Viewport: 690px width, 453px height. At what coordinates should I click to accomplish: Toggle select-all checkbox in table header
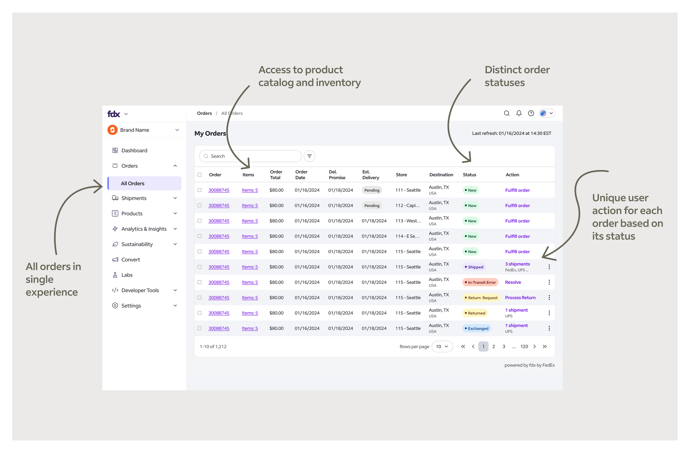coord(200,175)
